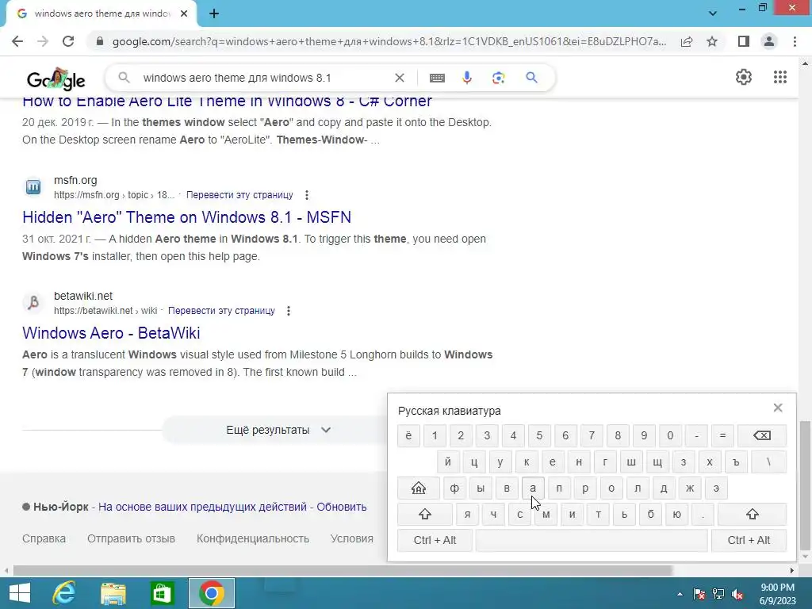Open the muted volume tray icon
Screen dimensions: 812x609
point(737,594)
